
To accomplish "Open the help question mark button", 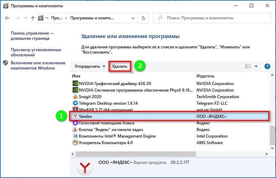I will pyautogui.click(x=267, y=66).
